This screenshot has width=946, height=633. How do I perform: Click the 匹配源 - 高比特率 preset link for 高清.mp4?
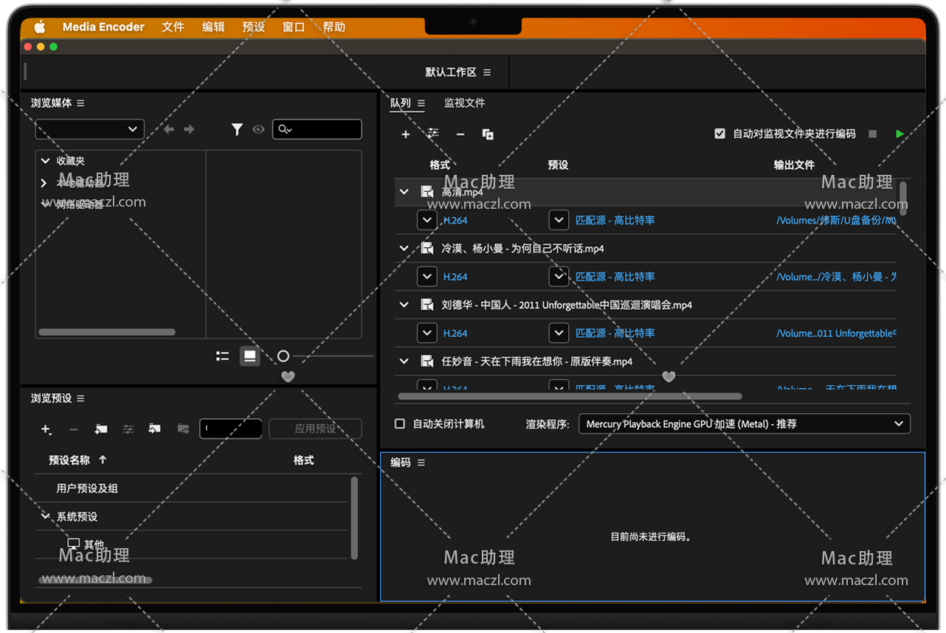click(x=615, y=220)
